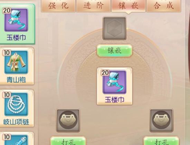Click the 岐山项链 name label

coord(16,122)
